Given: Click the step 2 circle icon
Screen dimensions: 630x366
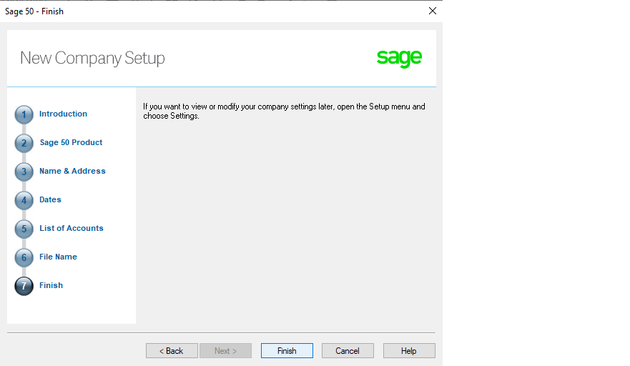Looking at the screenshot, I should tap(24, 144).
